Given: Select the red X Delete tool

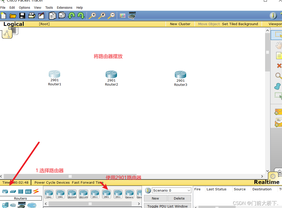Looking at the screenshot, I should 279,66.
